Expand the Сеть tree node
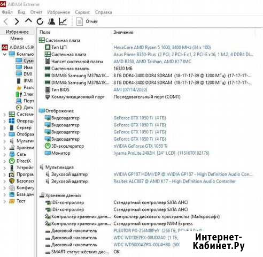 pyautogui.click(x=5, y=155)
